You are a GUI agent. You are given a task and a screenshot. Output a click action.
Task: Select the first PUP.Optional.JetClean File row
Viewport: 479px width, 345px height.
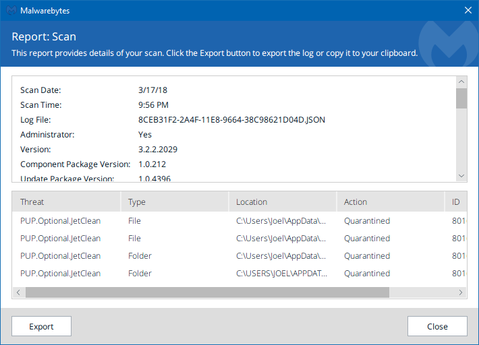61,221
